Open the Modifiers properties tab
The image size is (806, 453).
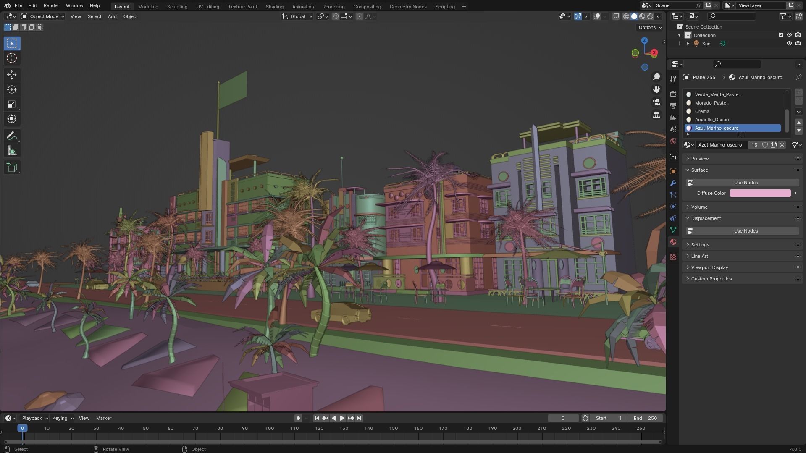coord(673,183)
